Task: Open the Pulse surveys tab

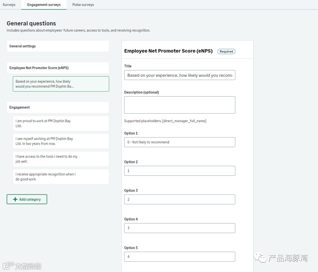Action: pos(83,5)
